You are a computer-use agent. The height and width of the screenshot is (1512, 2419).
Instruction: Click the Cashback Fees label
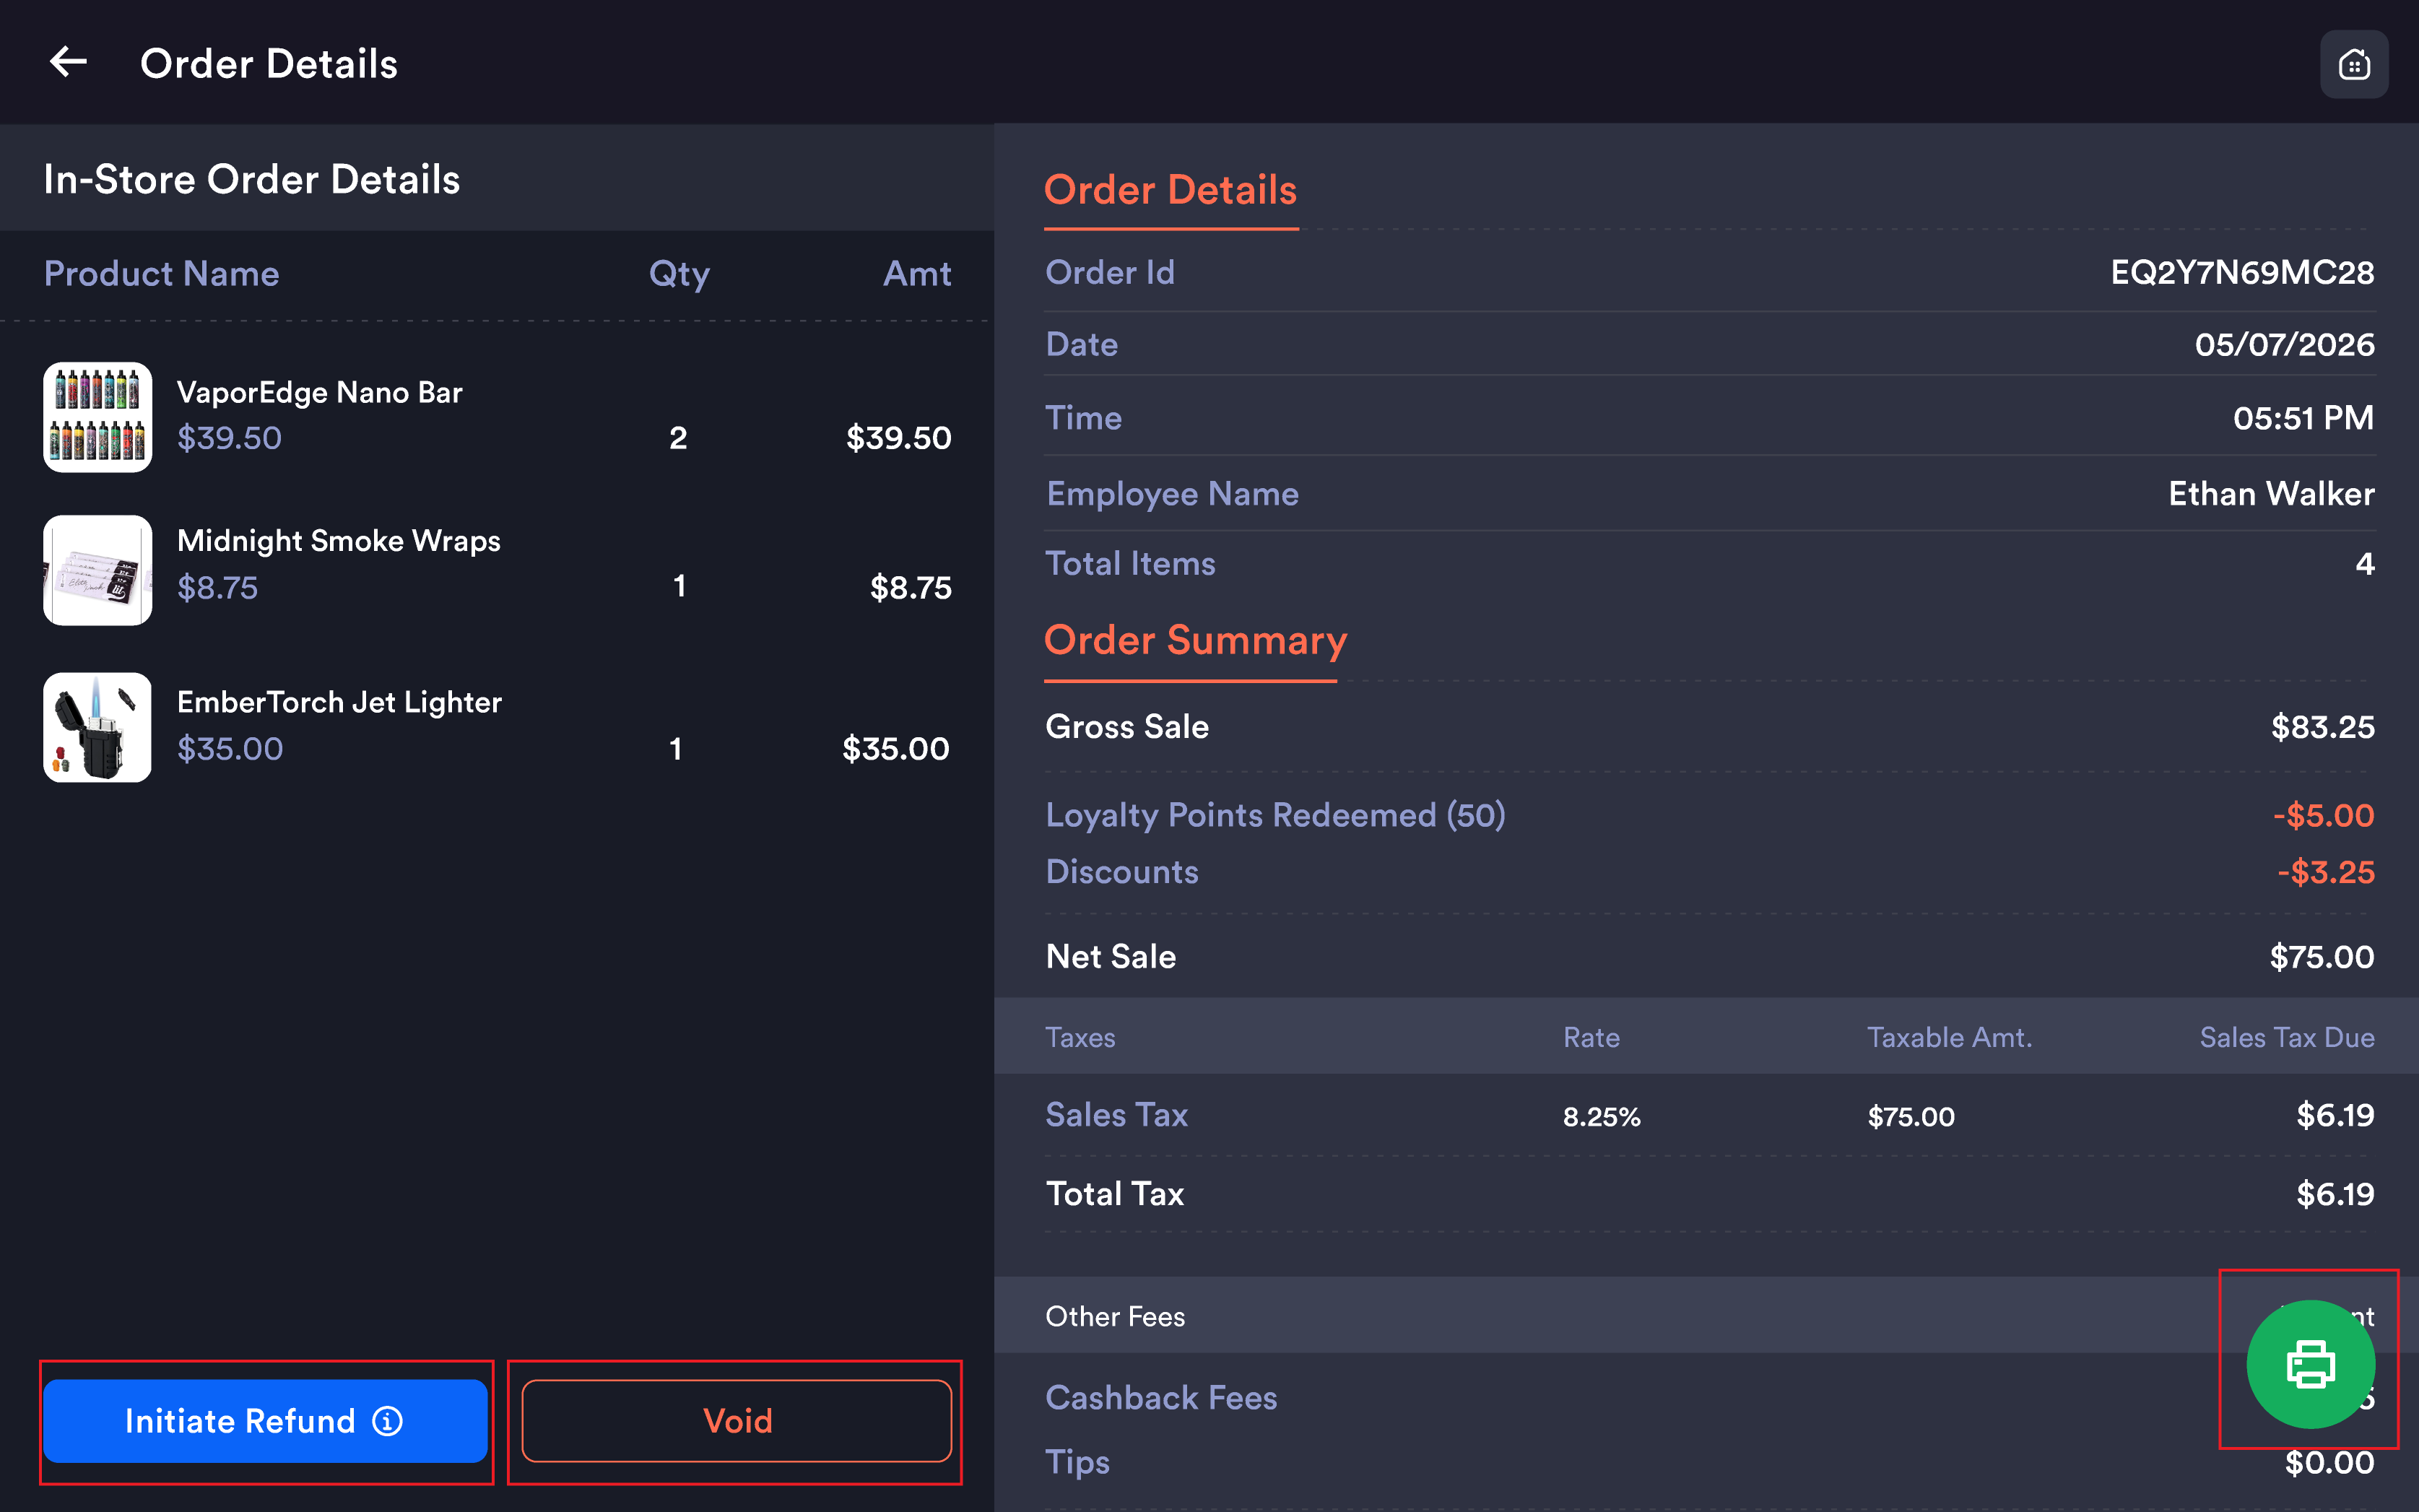[1161, 1398]
